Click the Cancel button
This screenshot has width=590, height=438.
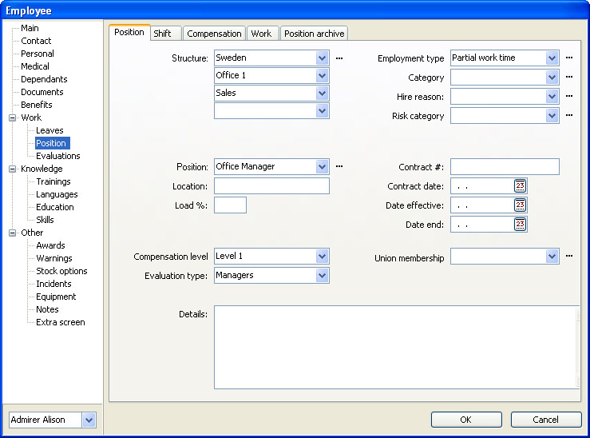[546, 420]
